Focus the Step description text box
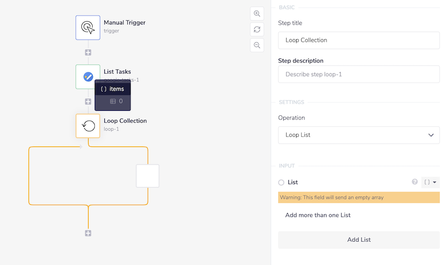Viewport: 446px width, 265px height. 358,73
